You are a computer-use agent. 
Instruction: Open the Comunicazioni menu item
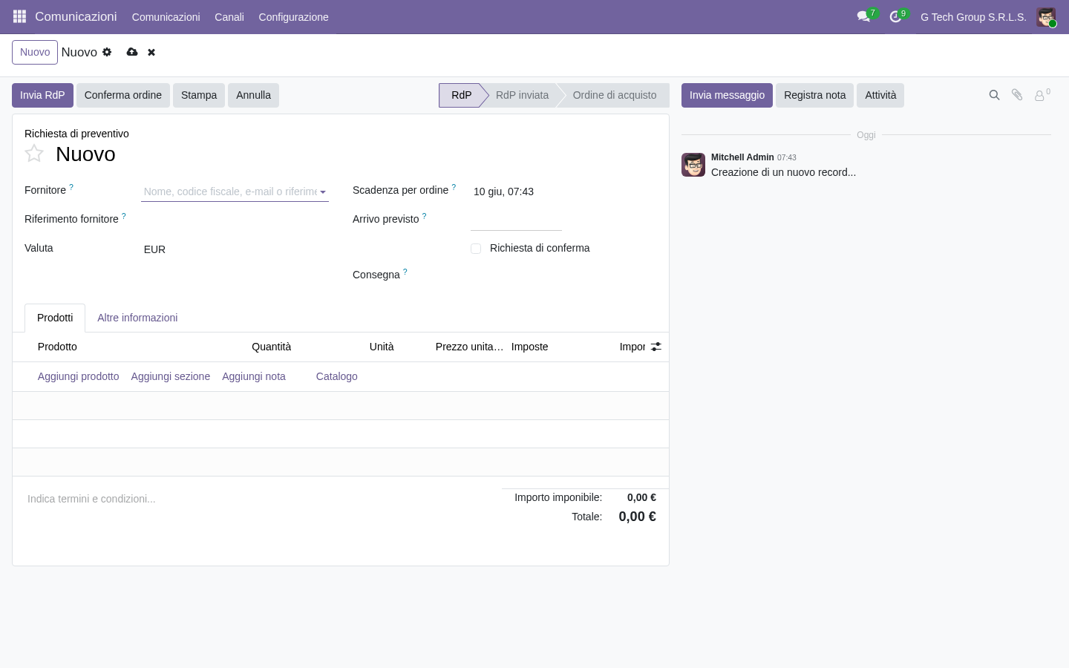(166, 17)
